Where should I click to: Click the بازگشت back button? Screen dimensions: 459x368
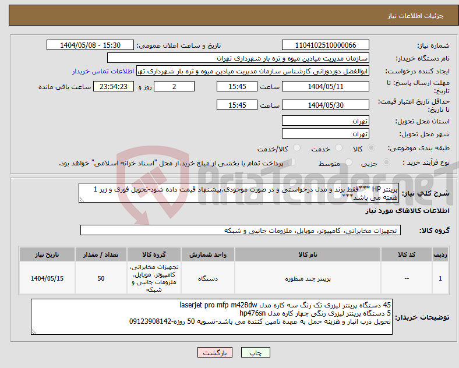click(x=215, y=353)
